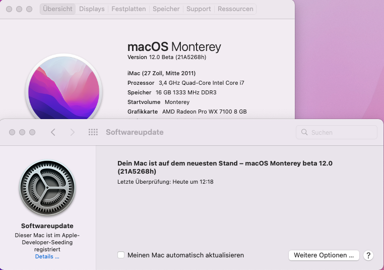
Task: Open the Details link
Action: pos(47,256)
